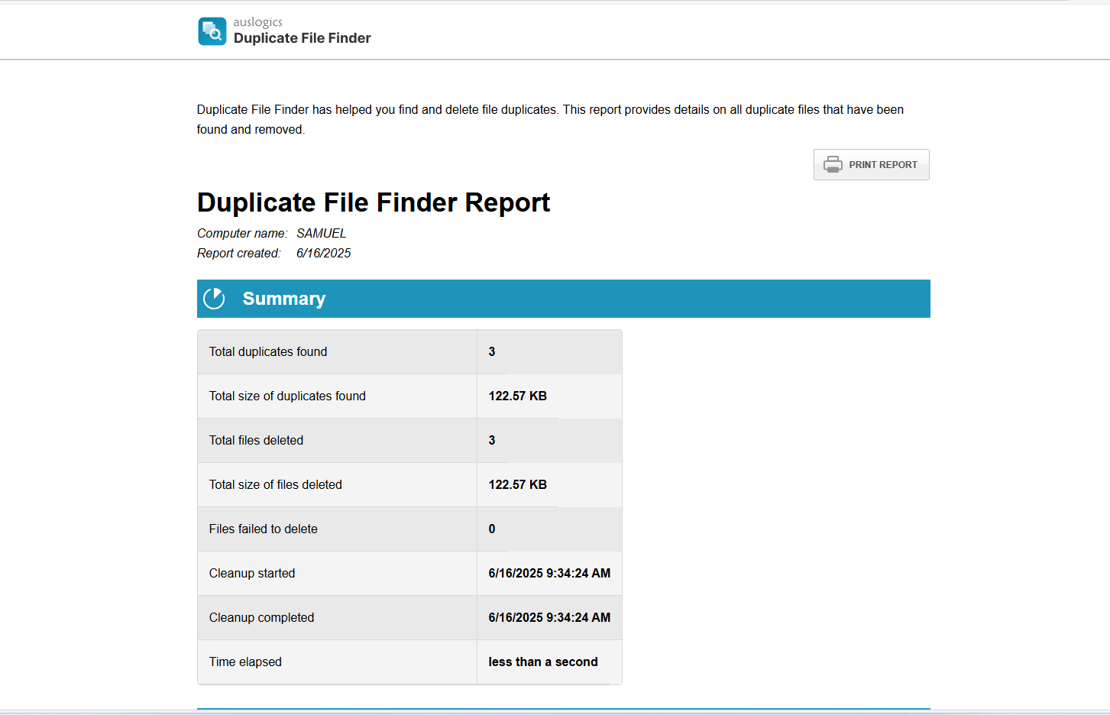Select the 'Total duplicates found' row label
This screenshot has height=715, width=1110.
(267, 351)
